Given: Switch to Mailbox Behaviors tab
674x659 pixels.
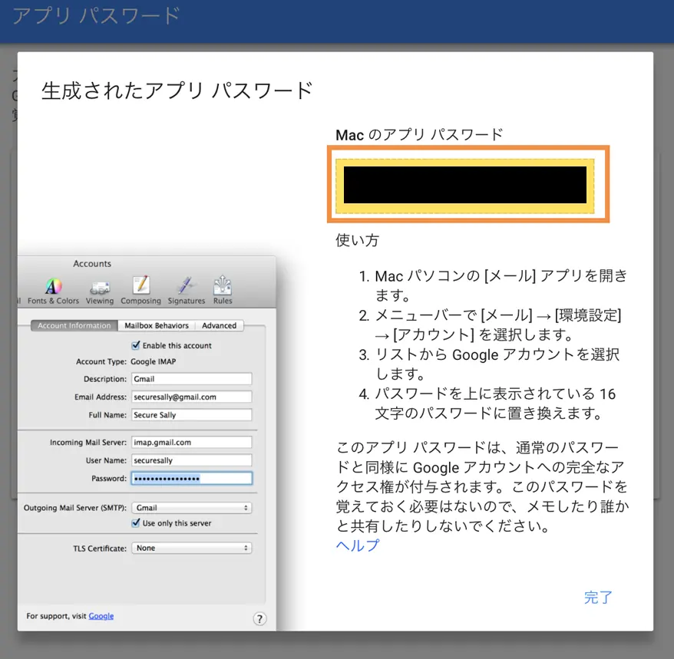Looking at the screenshot, I should (157, 325).
